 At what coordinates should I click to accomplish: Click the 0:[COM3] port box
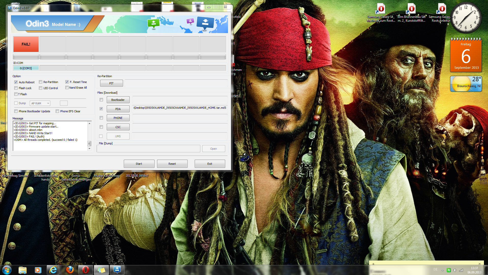26,68
